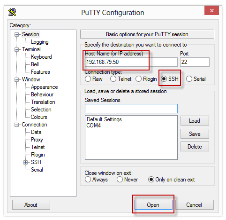
Task: Close the PuTTY Configuration dialog
Action: click(x=211, y=10)
